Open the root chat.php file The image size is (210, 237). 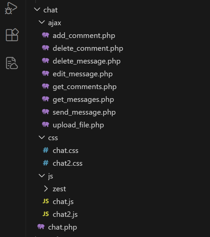click(x=62, y=227)
